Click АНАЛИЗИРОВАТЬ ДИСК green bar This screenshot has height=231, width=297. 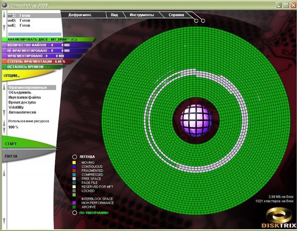[48, 39]
